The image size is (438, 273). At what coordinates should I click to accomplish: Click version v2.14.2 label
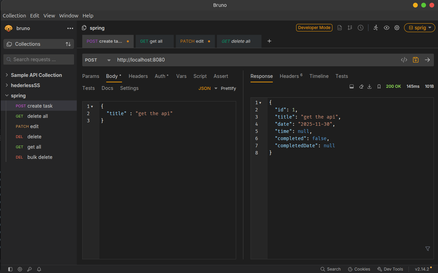422,269
